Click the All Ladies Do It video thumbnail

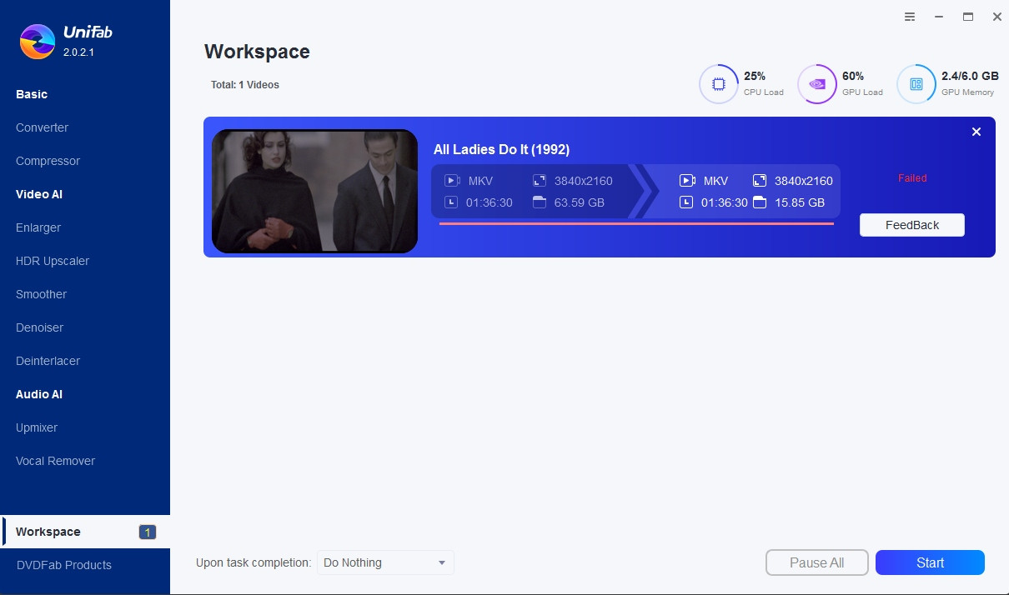[x=314, y=191]
